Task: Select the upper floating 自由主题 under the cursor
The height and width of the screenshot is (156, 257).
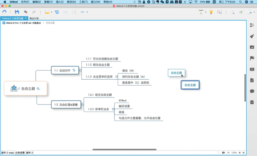Action: coord(176,73)
